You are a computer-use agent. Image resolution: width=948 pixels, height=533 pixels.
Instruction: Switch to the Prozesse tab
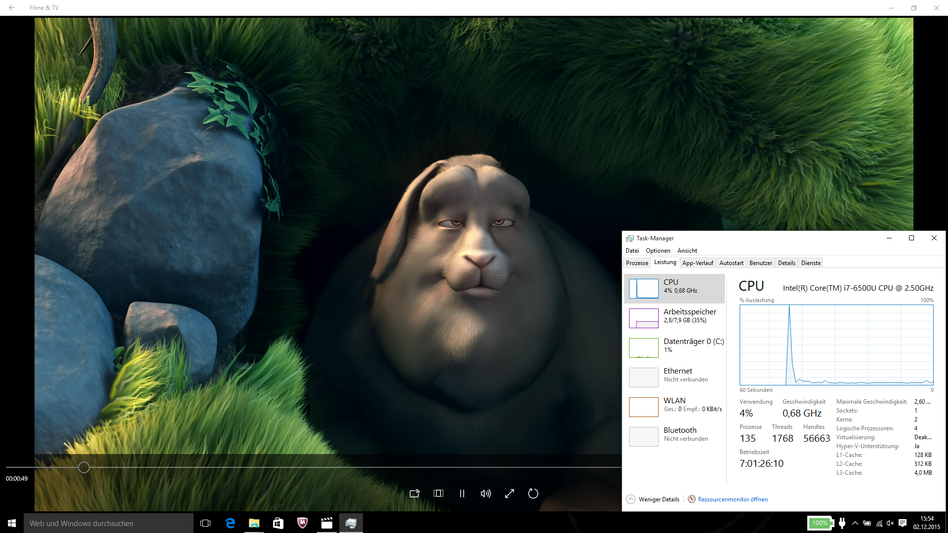pyautogui.click(x=637, y=263)
